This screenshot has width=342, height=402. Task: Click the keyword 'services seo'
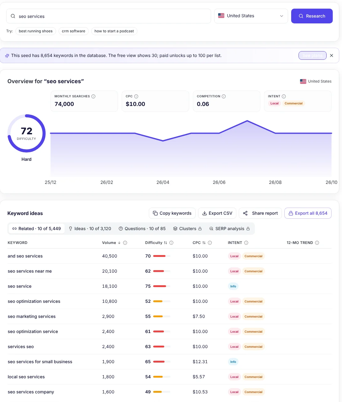(x=21, y=347)
